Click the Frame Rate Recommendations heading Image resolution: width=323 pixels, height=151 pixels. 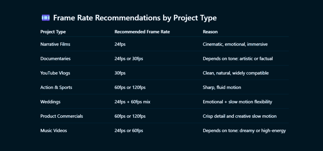pos(135,18)
